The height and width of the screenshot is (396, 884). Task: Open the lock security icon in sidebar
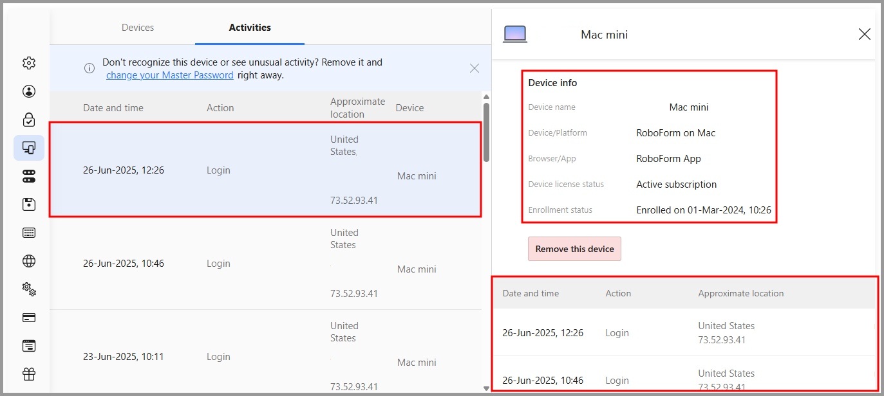pyautogui.click(x=29, y=120)
